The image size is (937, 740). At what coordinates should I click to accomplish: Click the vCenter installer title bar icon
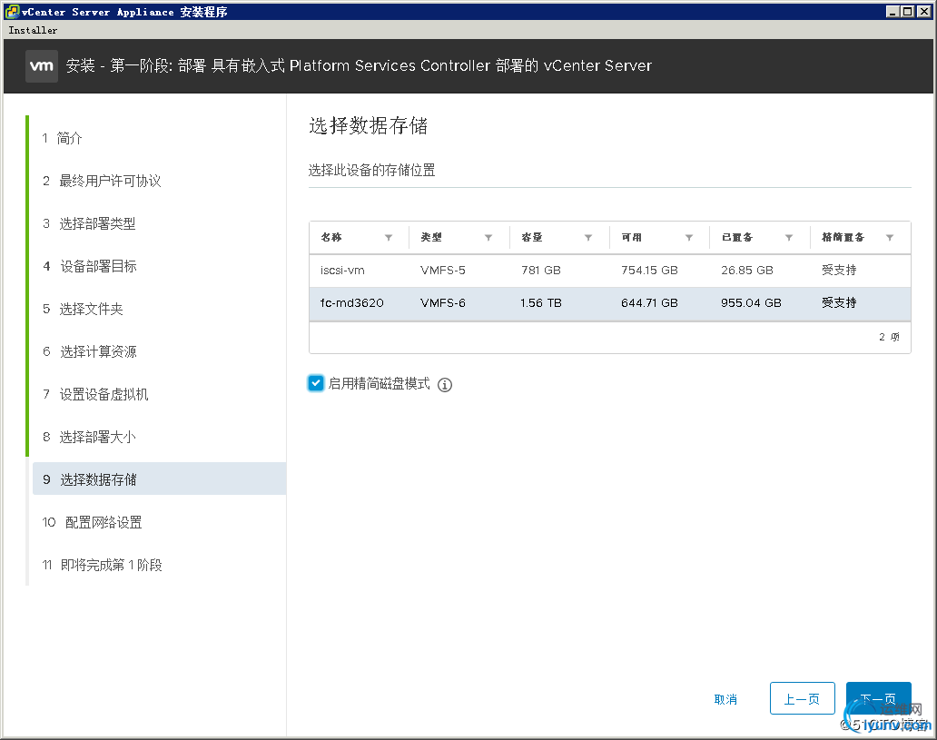coord(12,12)
